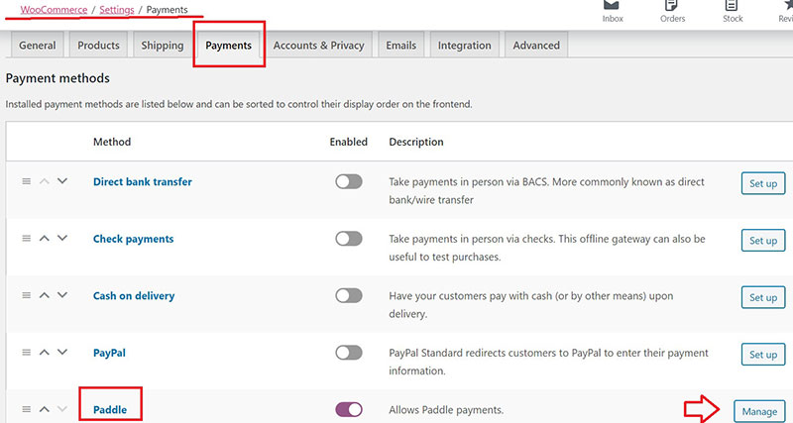This screenshot has width=793, height=423.
Task: Move Check payments up with arrow
Action: [45, 239]
